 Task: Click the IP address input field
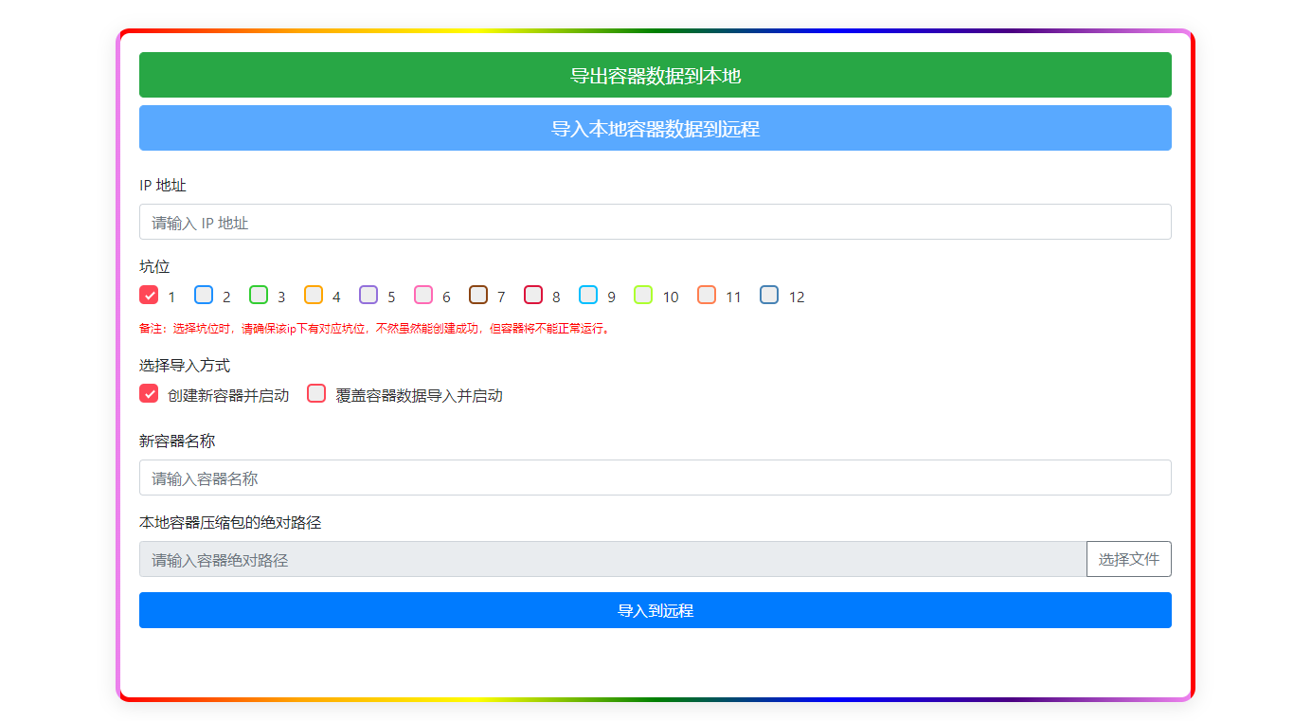pos(655,222)
